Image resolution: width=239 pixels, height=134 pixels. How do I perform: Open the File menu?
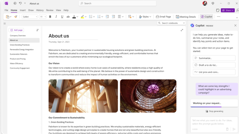pyautogui.click(x=6, y=10)
